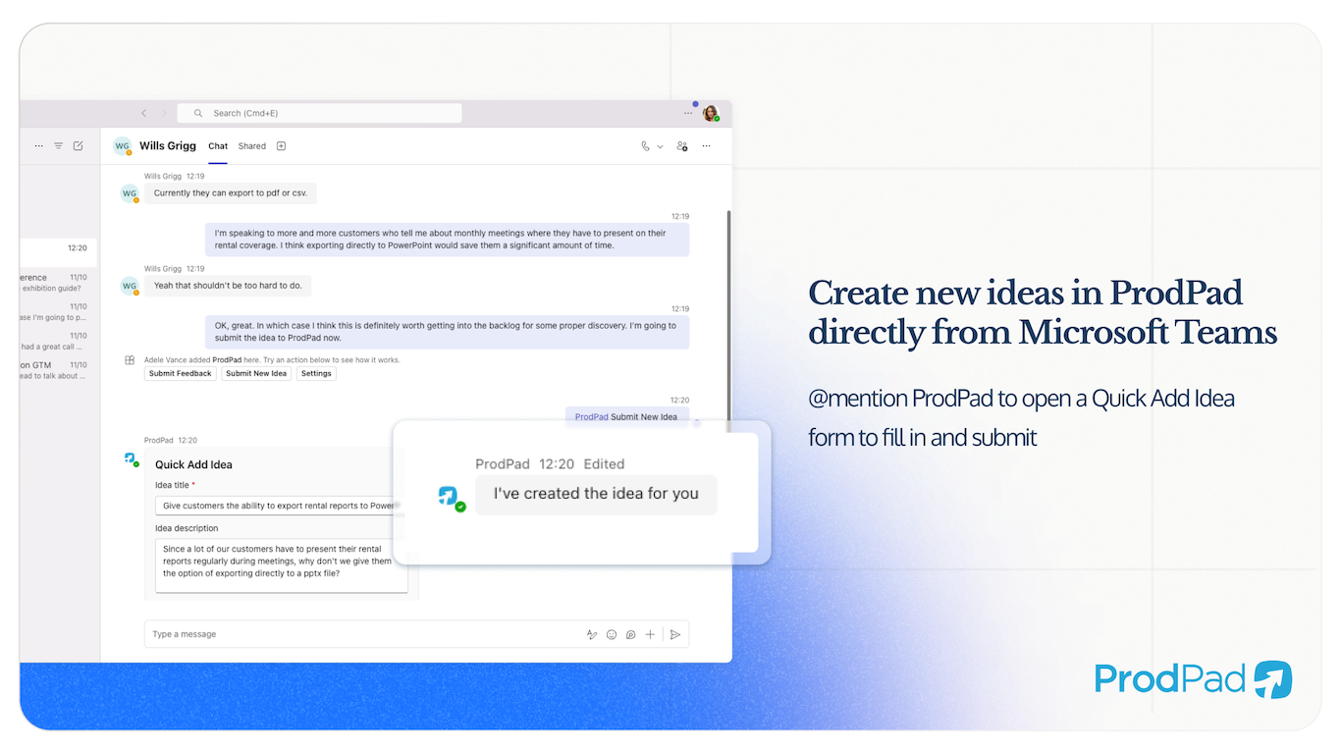Click the 'I've created the idea for you' message
Image resolution: width=1341 pixels, height=754 pixels.
coord(596,494)
